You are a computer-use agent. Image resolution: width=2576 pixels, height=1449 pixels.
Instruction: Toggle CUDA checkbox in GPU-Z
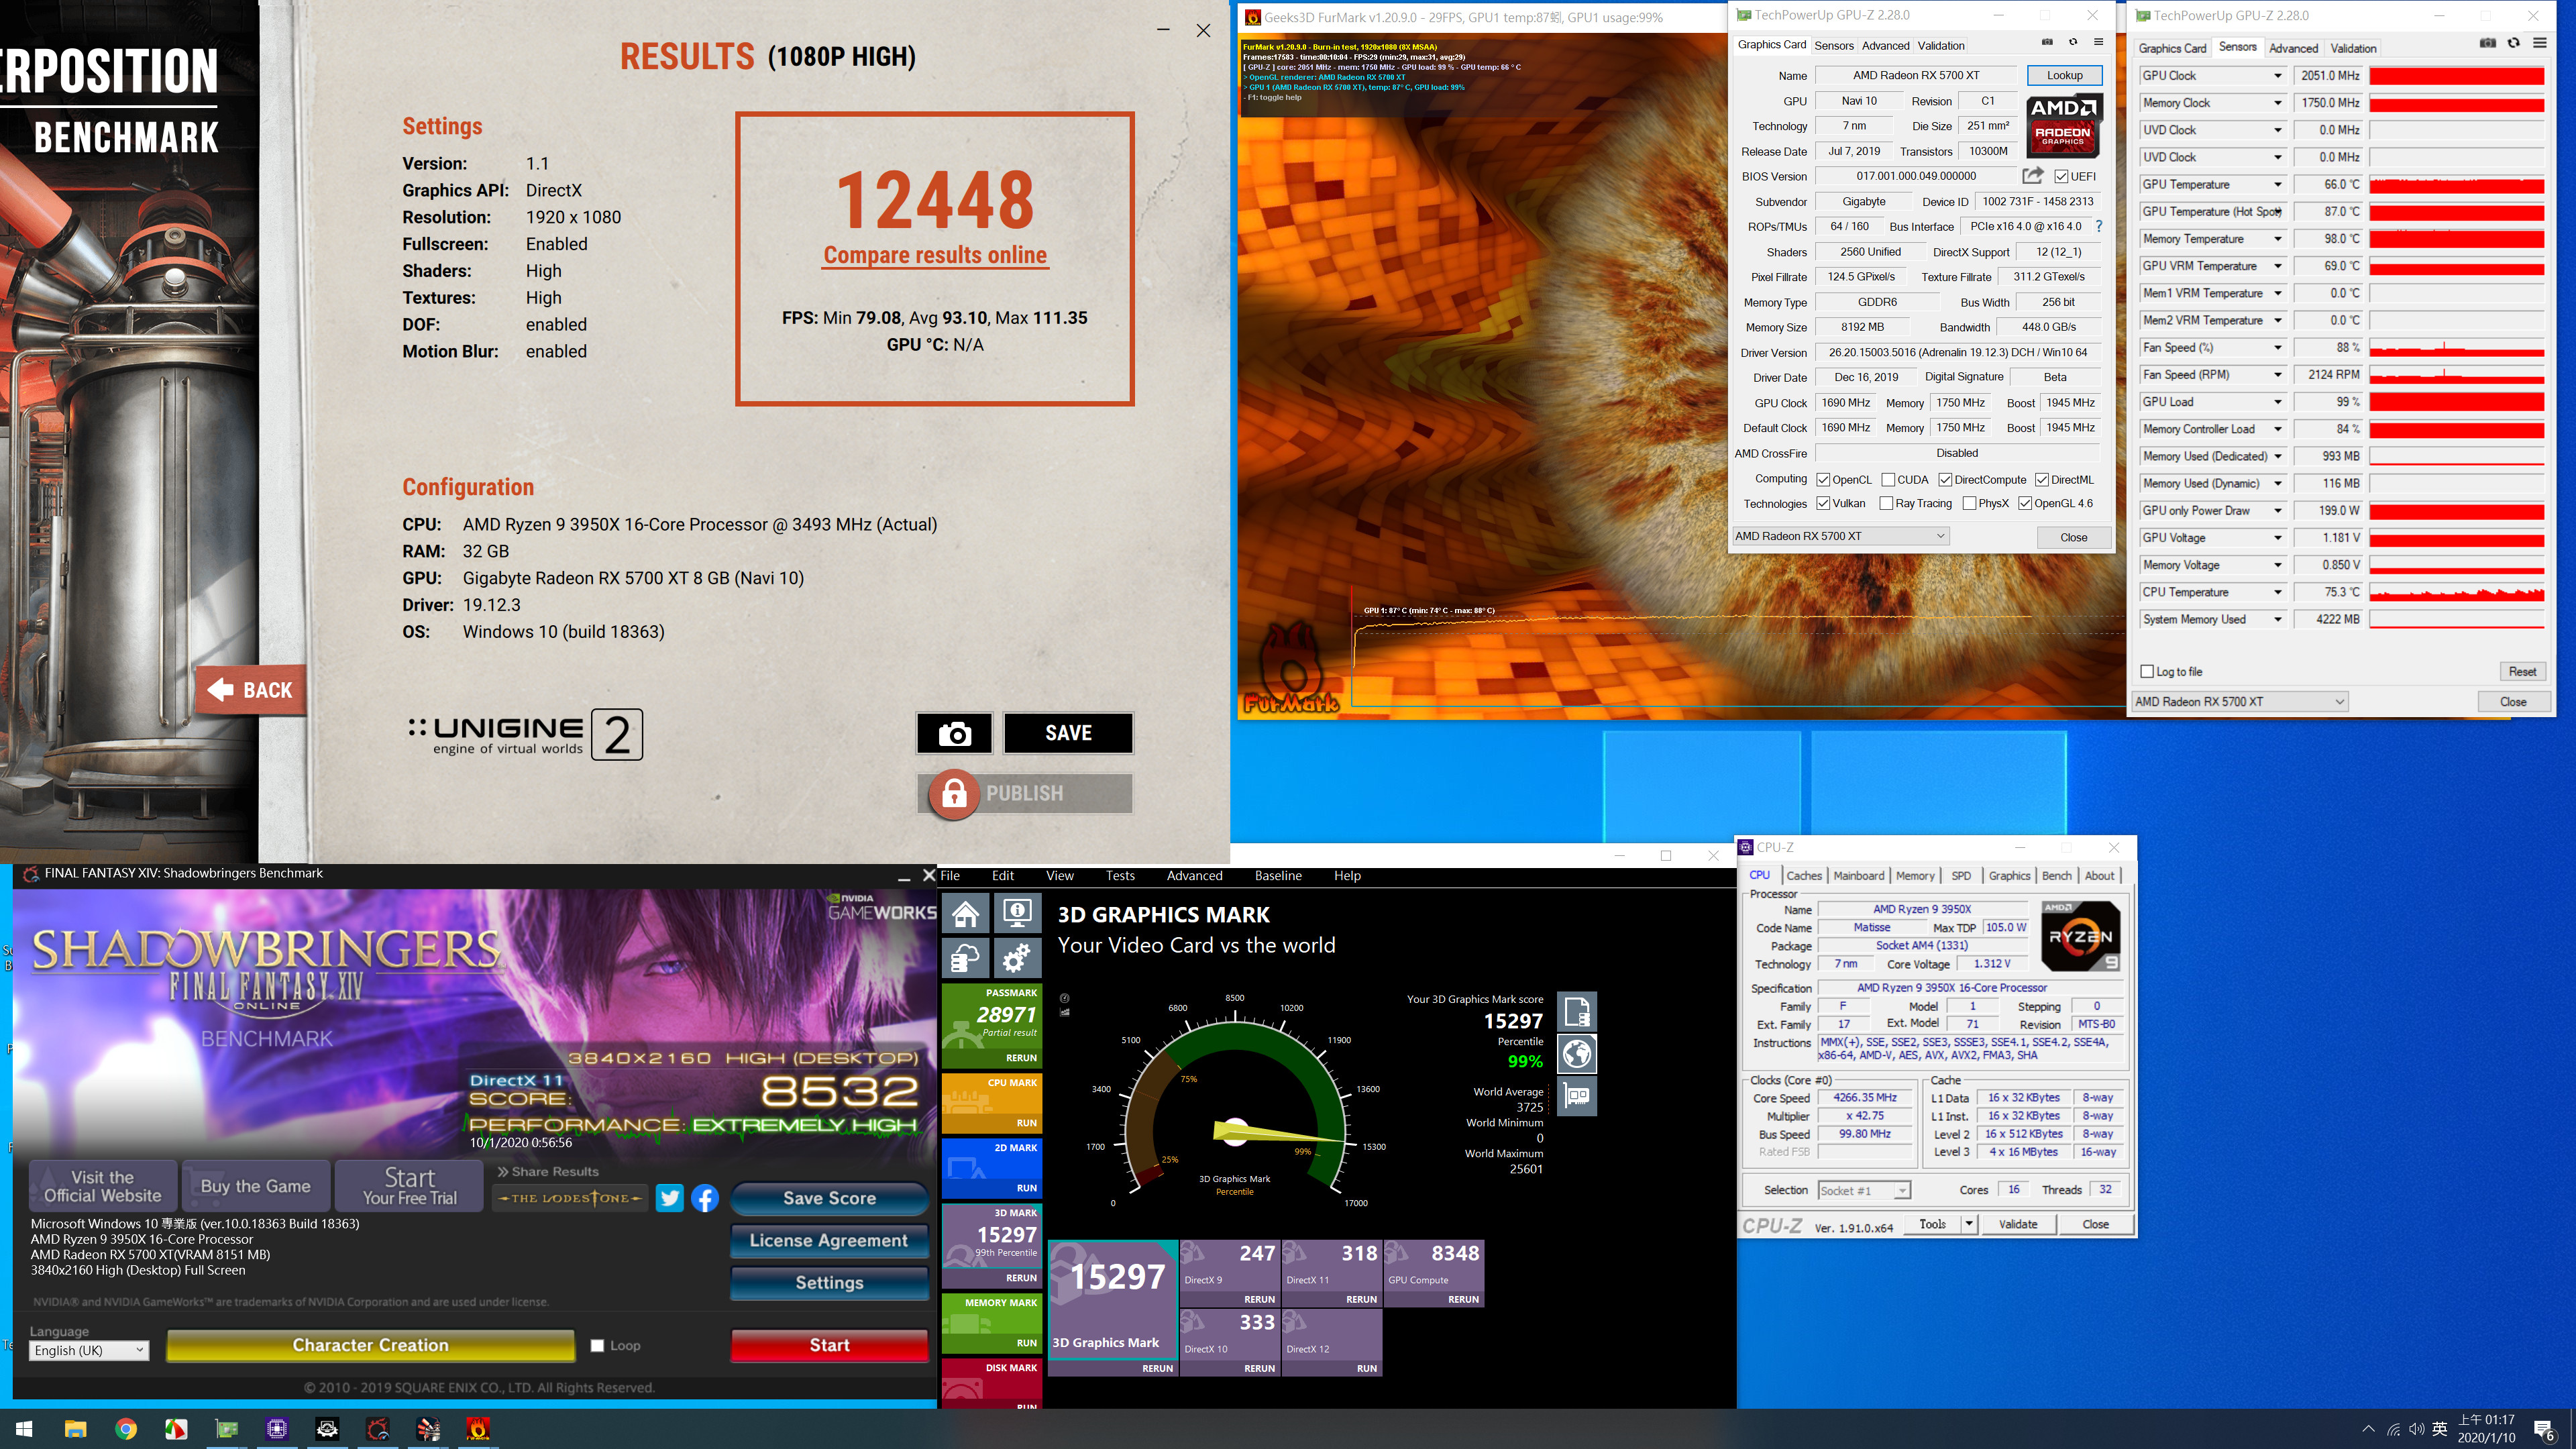1888,480
